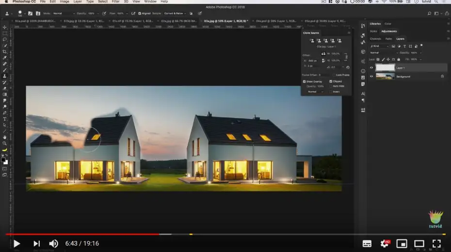Play the video
The width and height of the screenshot is (451, 252).
tap(16, 244)
